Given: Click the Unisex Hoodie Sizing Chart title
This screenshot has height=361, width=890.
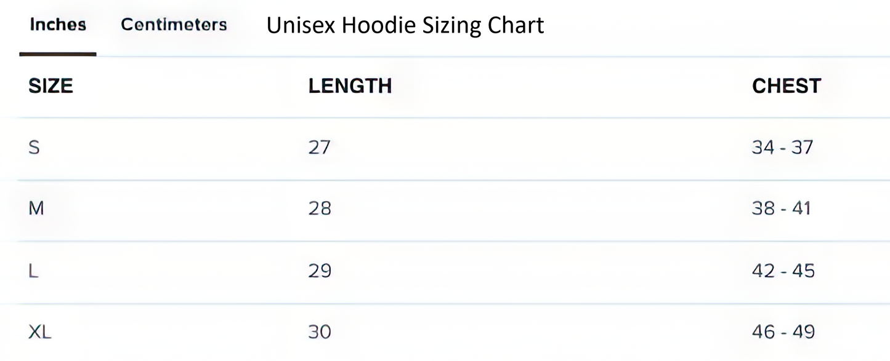Looking at the screenshot, I should point(405,25).
